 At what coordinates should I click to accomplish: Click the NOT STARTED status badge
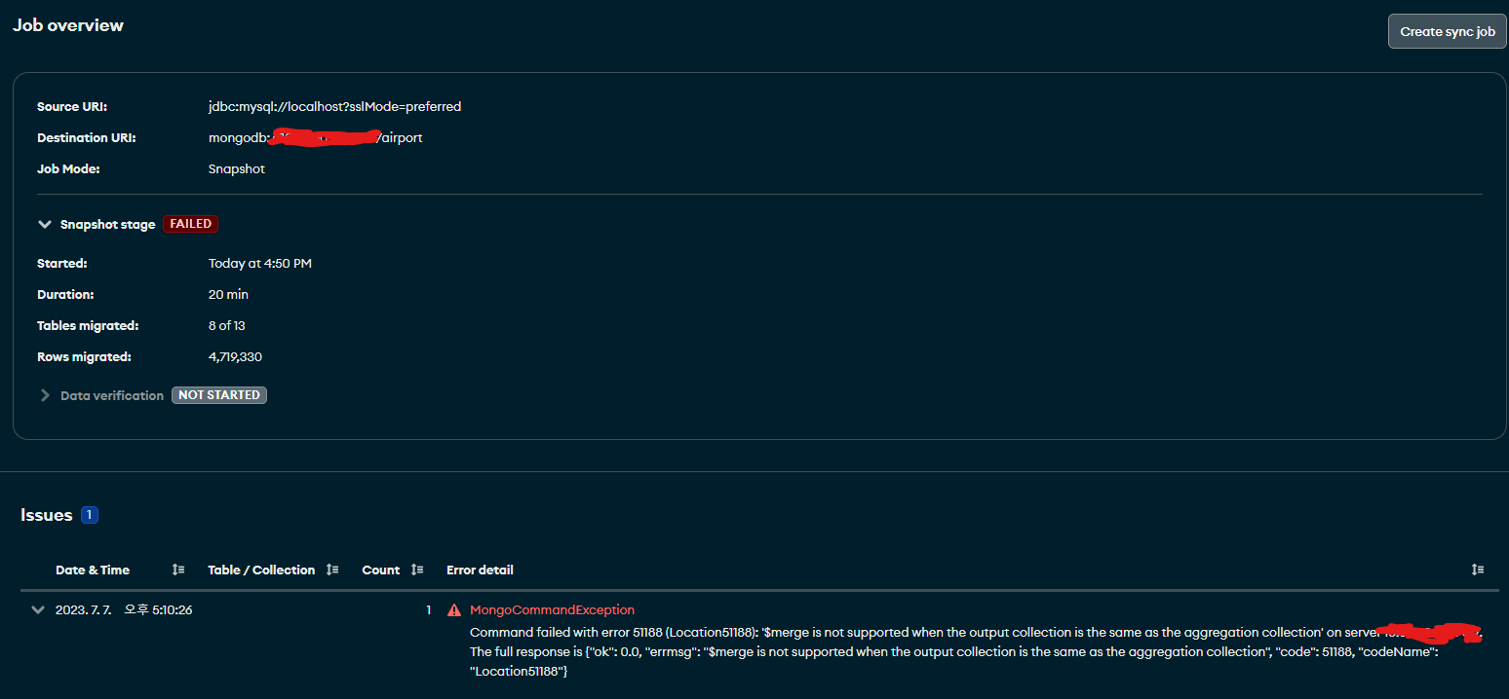[x=219, y=395]
